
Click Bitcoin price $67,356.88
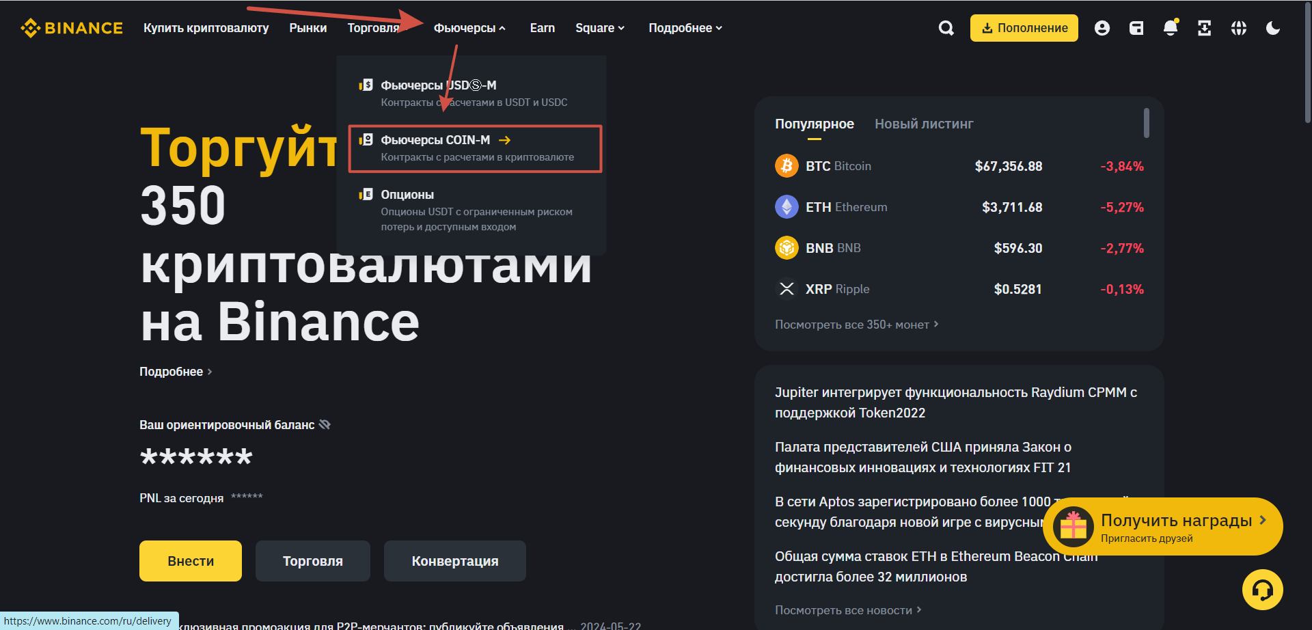click(1008, 166)
